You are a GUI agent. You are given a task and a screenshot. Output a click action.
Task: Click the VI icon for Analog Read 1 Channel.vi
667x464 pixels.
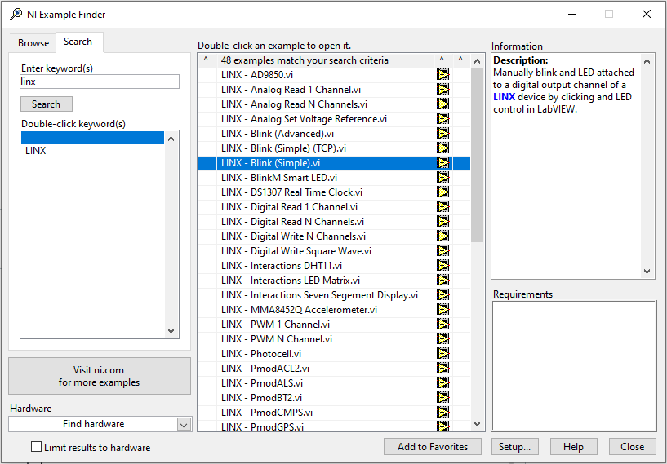pyautogui.click(x=442, y=90)
